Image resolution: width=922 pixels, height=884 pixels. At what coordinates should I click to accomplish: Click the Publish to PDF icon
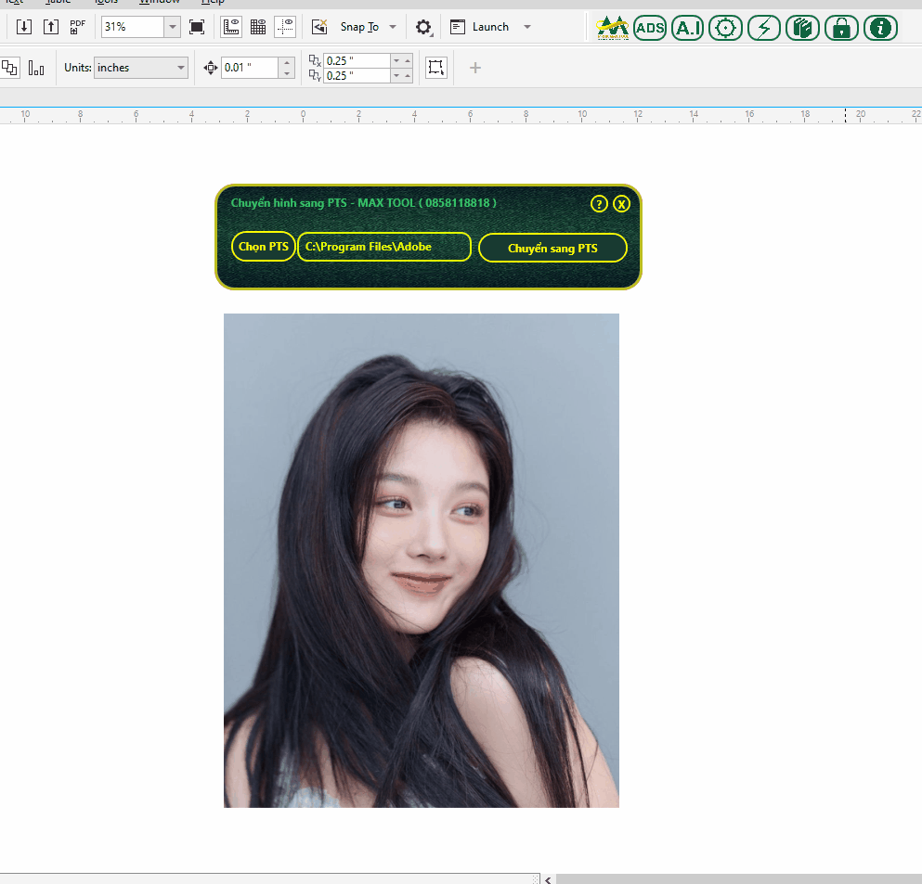(78, 27)
